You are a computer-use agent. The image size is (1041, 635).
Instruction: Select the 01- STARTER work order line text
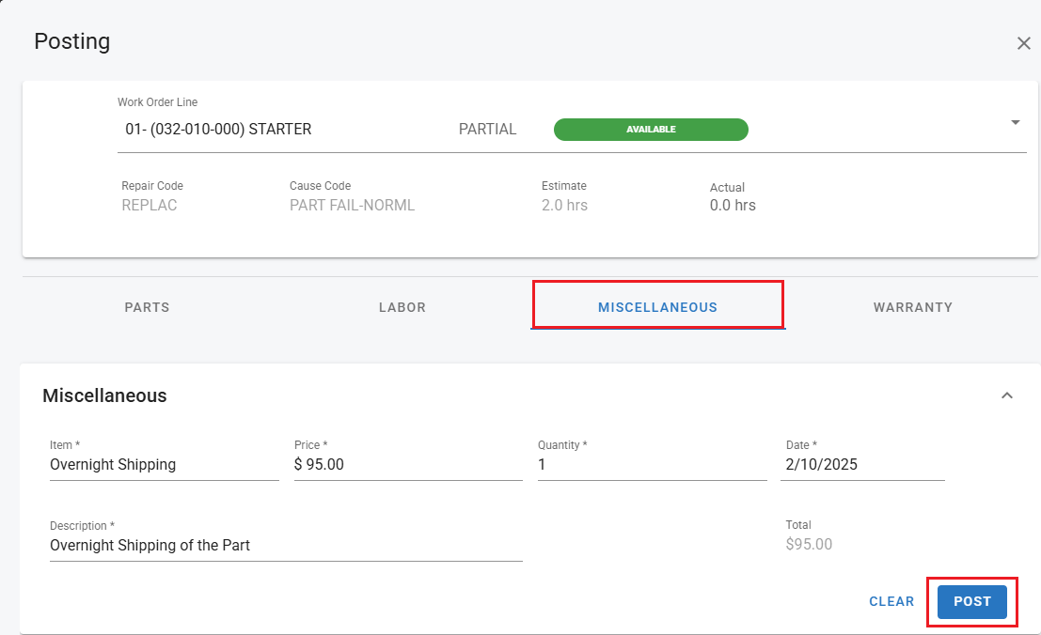(x=218, y=130)
